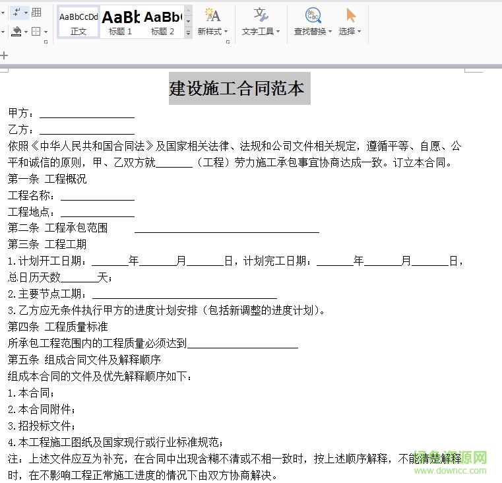Screen dimensions: 502x483
Task: Expand the borders dropdown arrow
Action: [x=45, y=32]
